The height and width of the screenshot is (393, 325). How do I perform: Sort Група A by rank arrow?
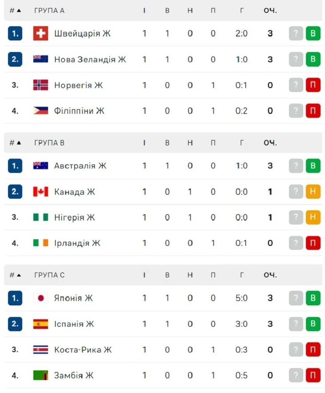click(x=19, y=11)
